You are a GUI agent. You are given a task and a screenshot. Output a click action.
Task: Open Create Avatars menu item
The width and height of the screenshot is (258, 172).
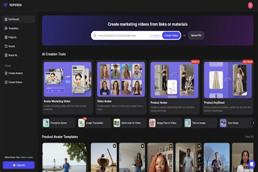19,73
